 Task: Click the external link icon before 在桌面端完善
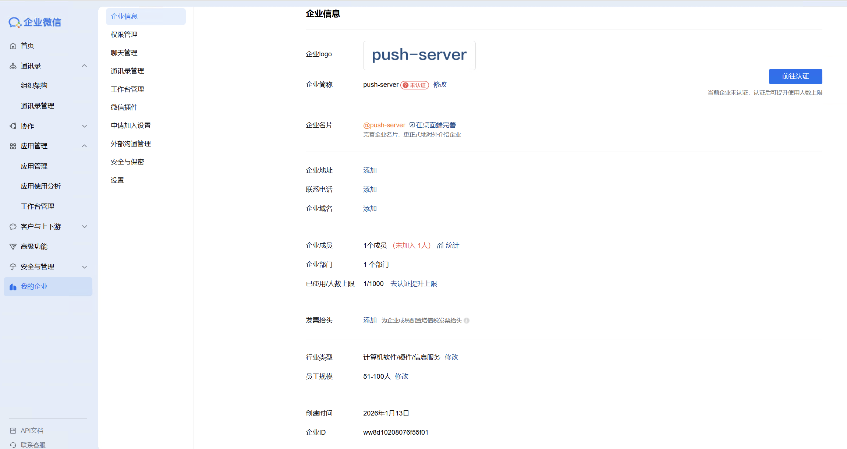tap(412, 125)
